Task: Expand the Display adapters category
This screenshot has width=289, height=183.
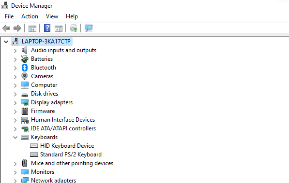Action: 15,103
